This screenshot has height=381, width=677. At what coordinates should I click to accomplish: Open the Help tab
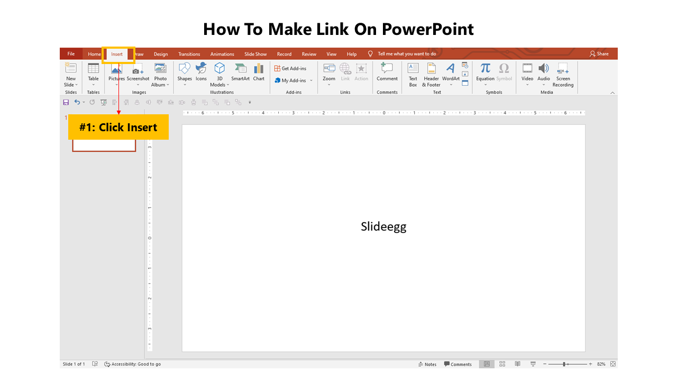[x=352, y=54]
